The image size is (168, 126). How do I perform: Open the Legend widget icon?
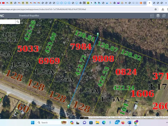tap(152, 16)
